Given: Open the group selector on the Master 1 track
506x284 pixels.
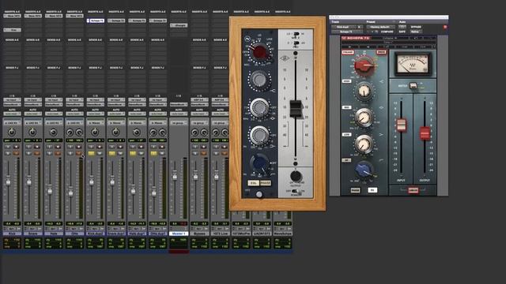Looking at the screenshot, I should coord(178,123).
